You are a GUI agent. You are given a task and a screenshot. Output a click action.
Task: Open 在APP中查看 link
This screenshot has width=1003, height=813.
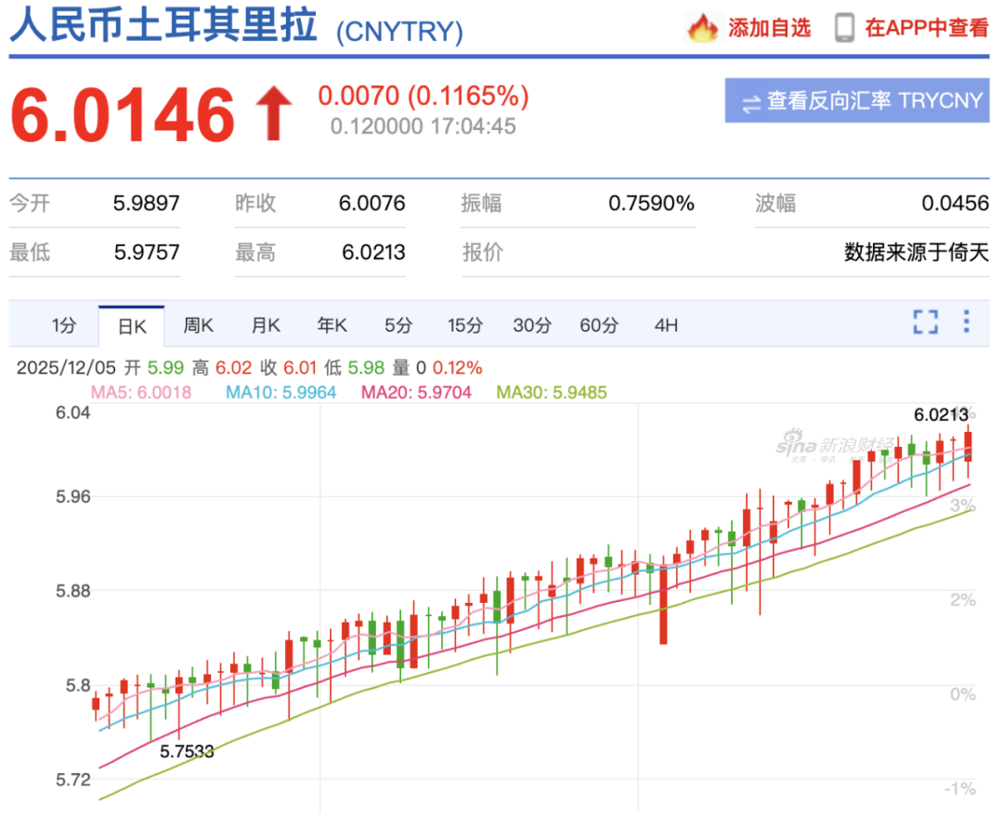(927, 28)
